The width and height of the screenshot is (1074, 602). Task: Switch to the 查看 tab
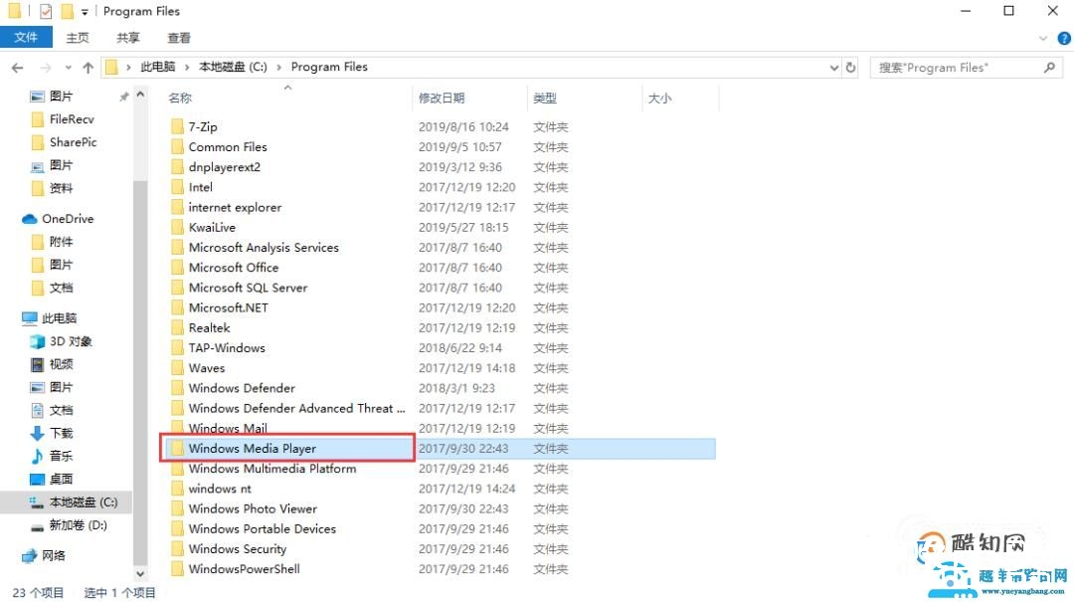(x=179, y=38)
